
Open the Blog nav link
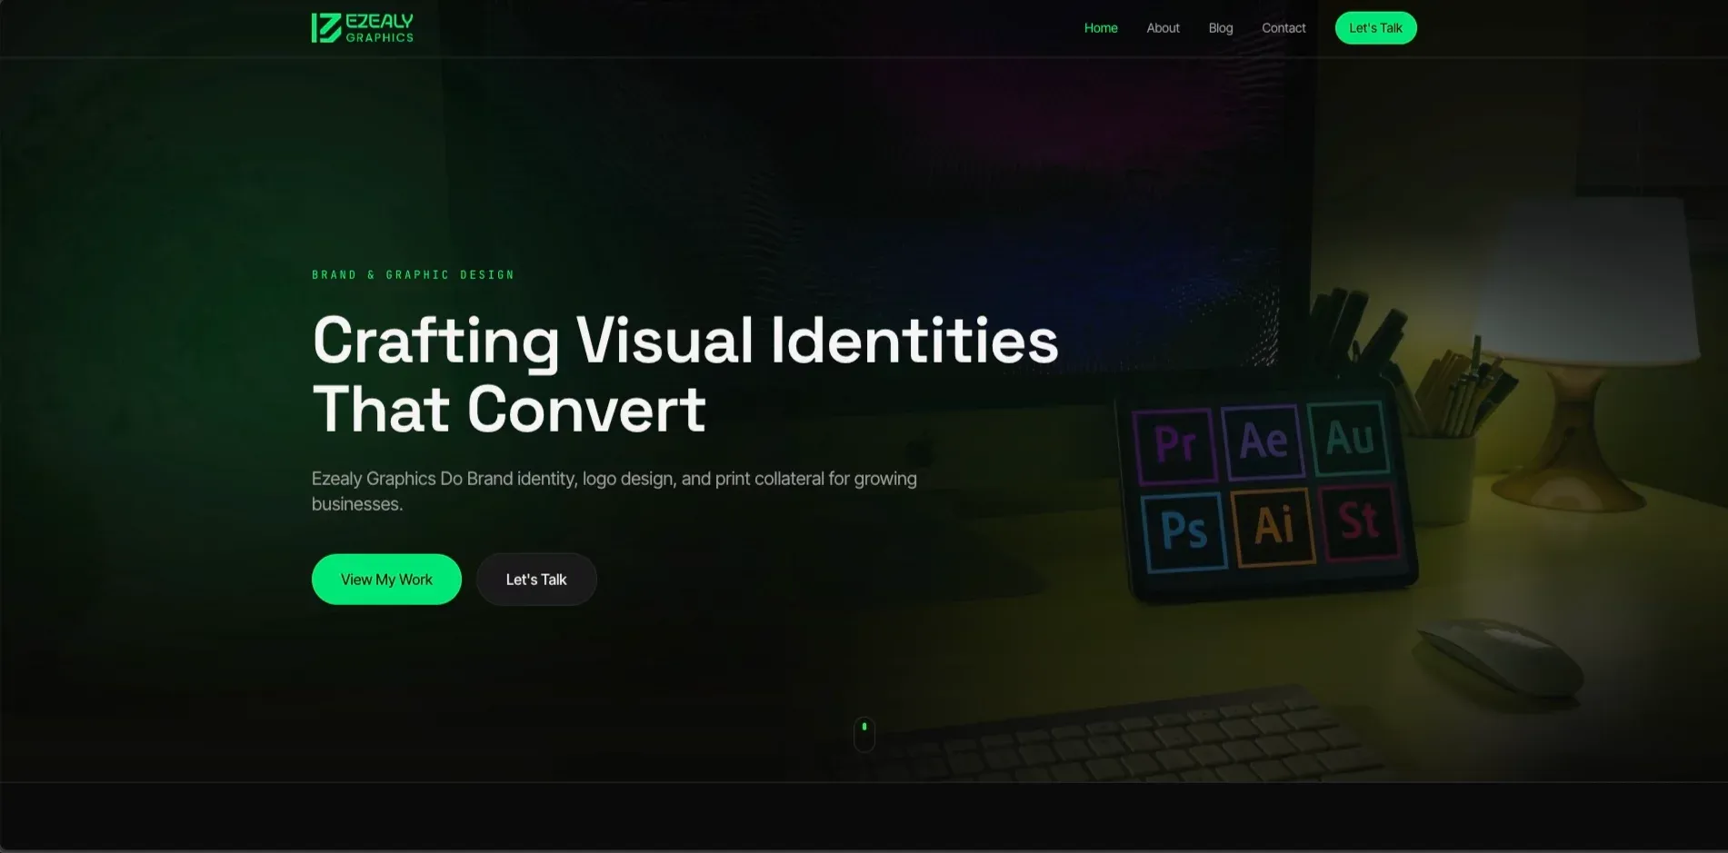1221,28
